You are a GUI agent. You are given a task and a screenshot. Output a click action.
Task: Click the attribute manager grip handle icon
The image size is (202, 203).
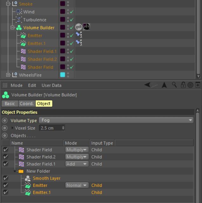coord(5,85)
